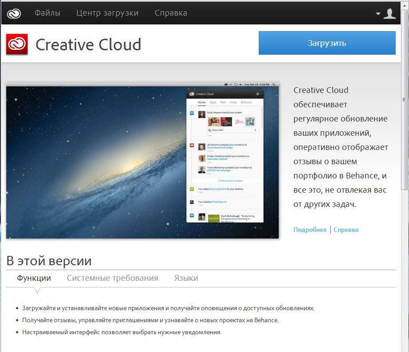Click the Apps tab inside the preview panel

[213, 102]
